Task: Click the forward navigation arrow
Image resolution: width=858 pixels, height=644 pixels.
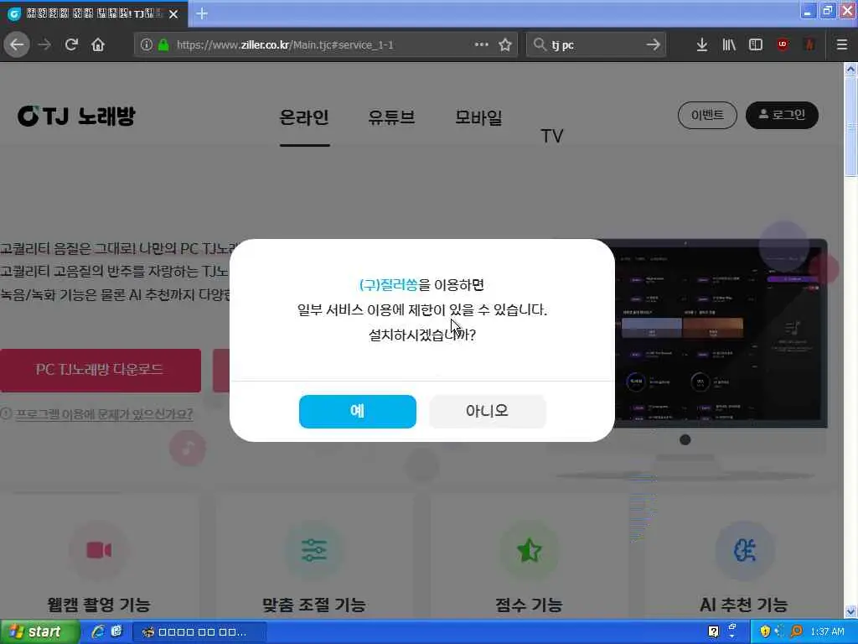Action: [x=44, y=44]
